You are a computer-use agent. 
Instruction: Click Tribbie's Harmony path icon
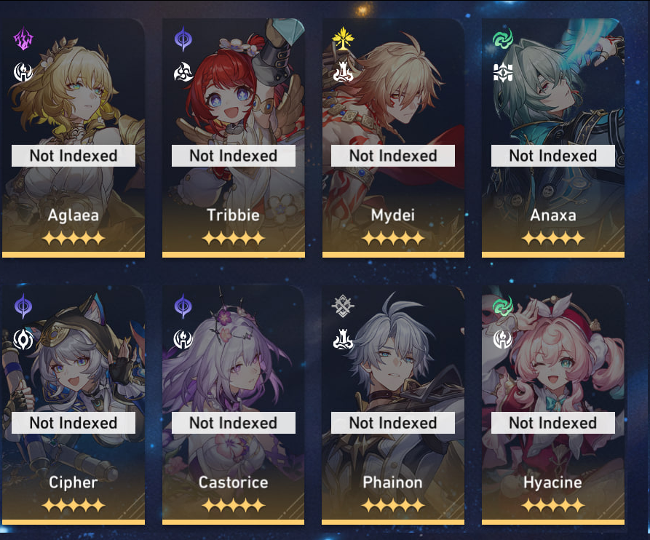click(183, 72)
